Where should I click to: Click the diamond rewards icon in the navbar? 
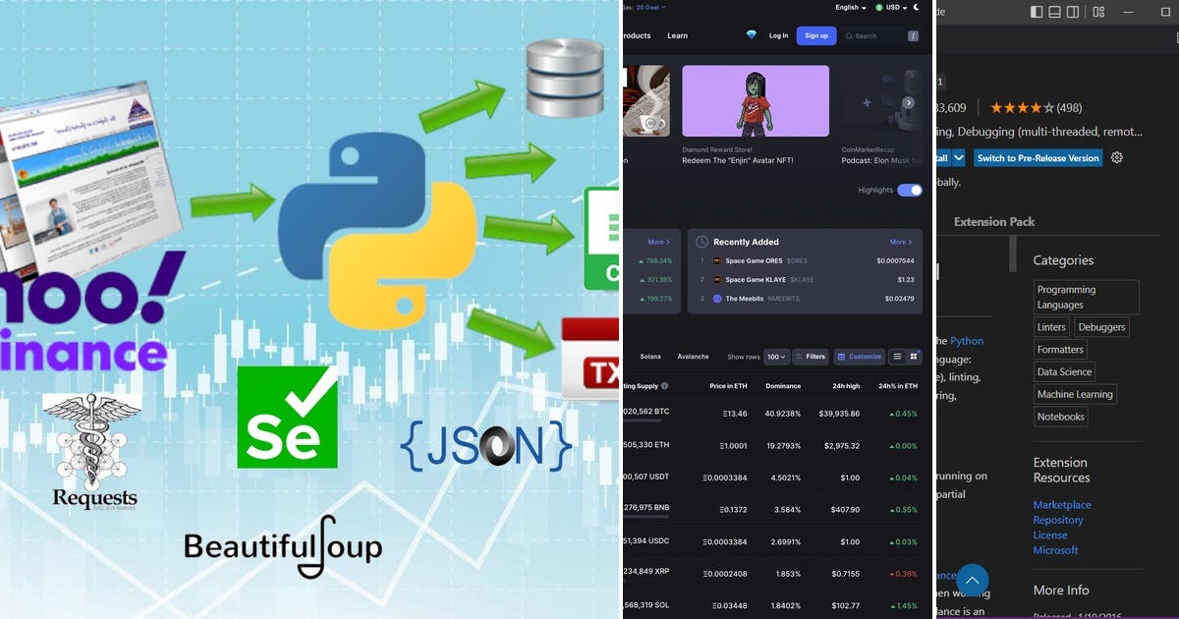(x=751, y=35)
